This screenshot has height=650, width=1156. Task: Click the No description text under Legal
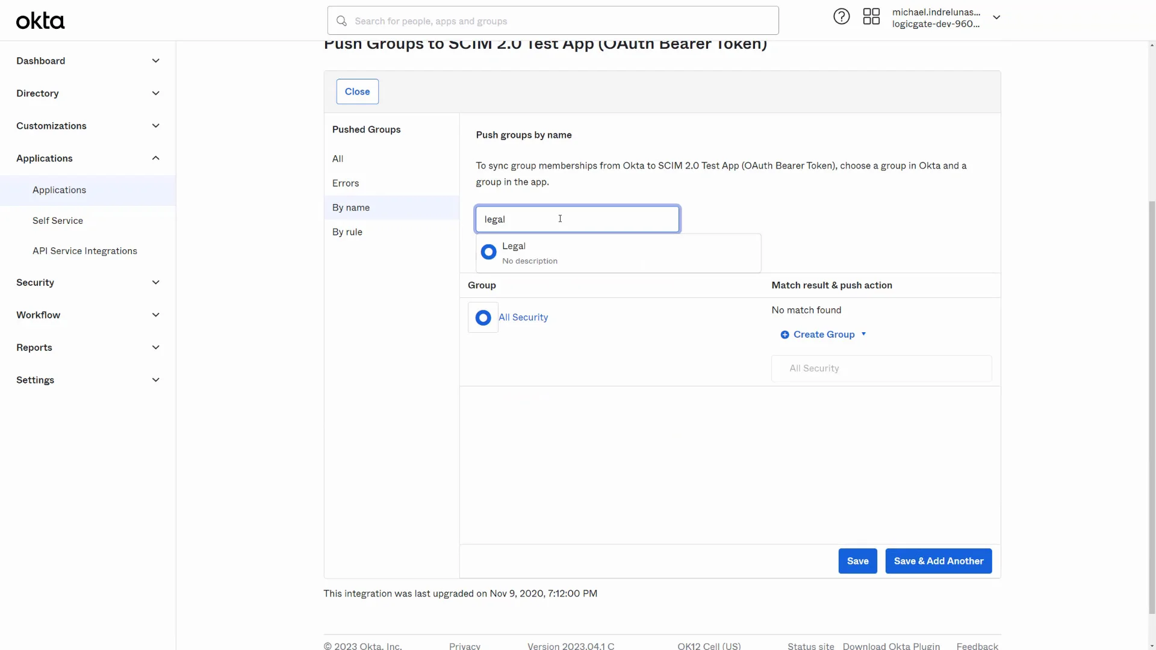point(530,261)
